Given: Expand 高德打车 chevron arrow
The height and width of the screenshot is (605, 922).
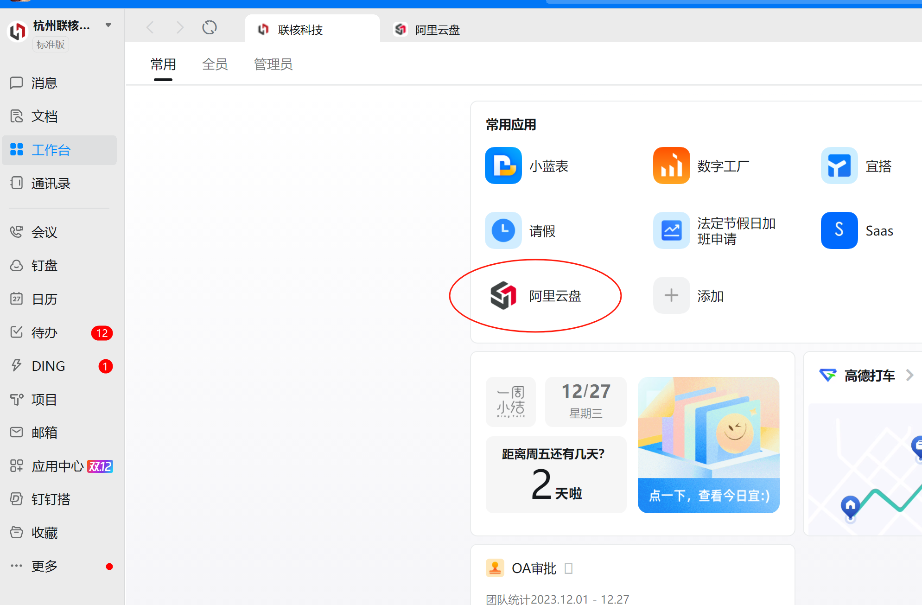Looking at the screenshot, I should coord(909,375).
